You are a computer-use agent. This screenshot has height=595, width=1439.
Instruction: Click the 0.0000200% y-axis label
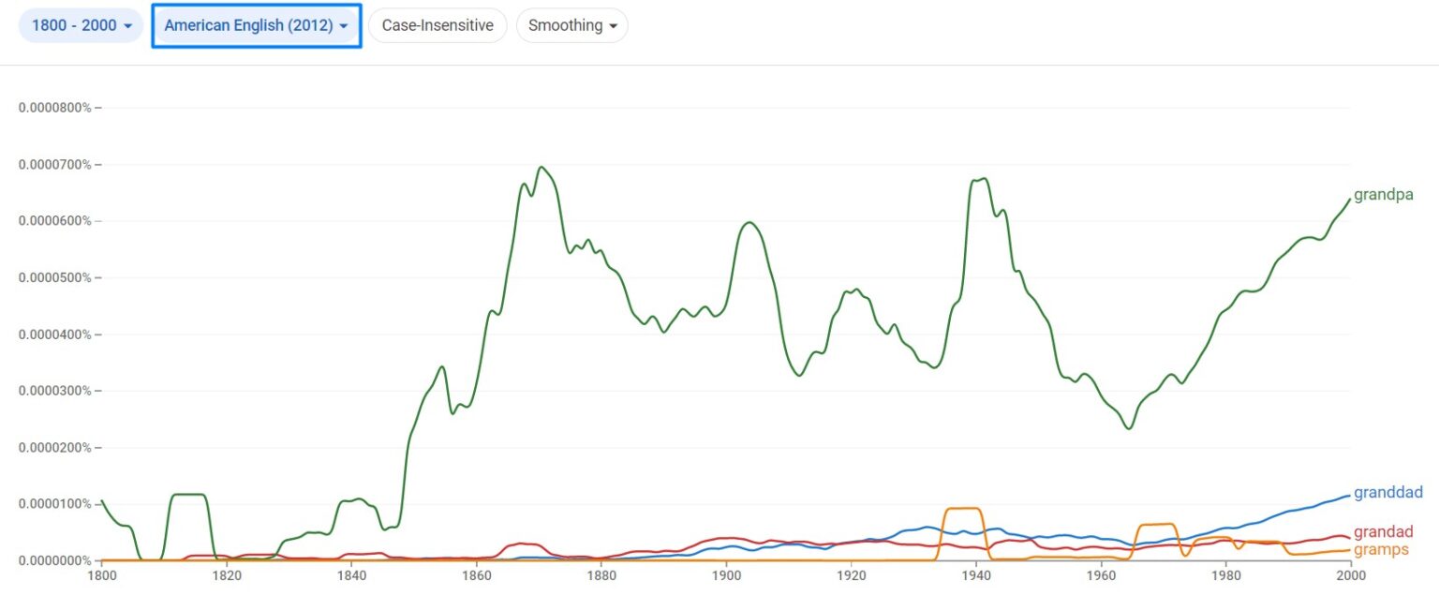(55, 448)
